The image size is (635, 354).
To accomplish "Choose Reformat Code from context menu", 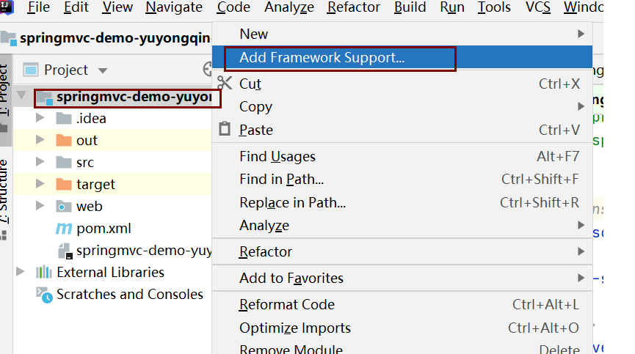I will 286,304.
